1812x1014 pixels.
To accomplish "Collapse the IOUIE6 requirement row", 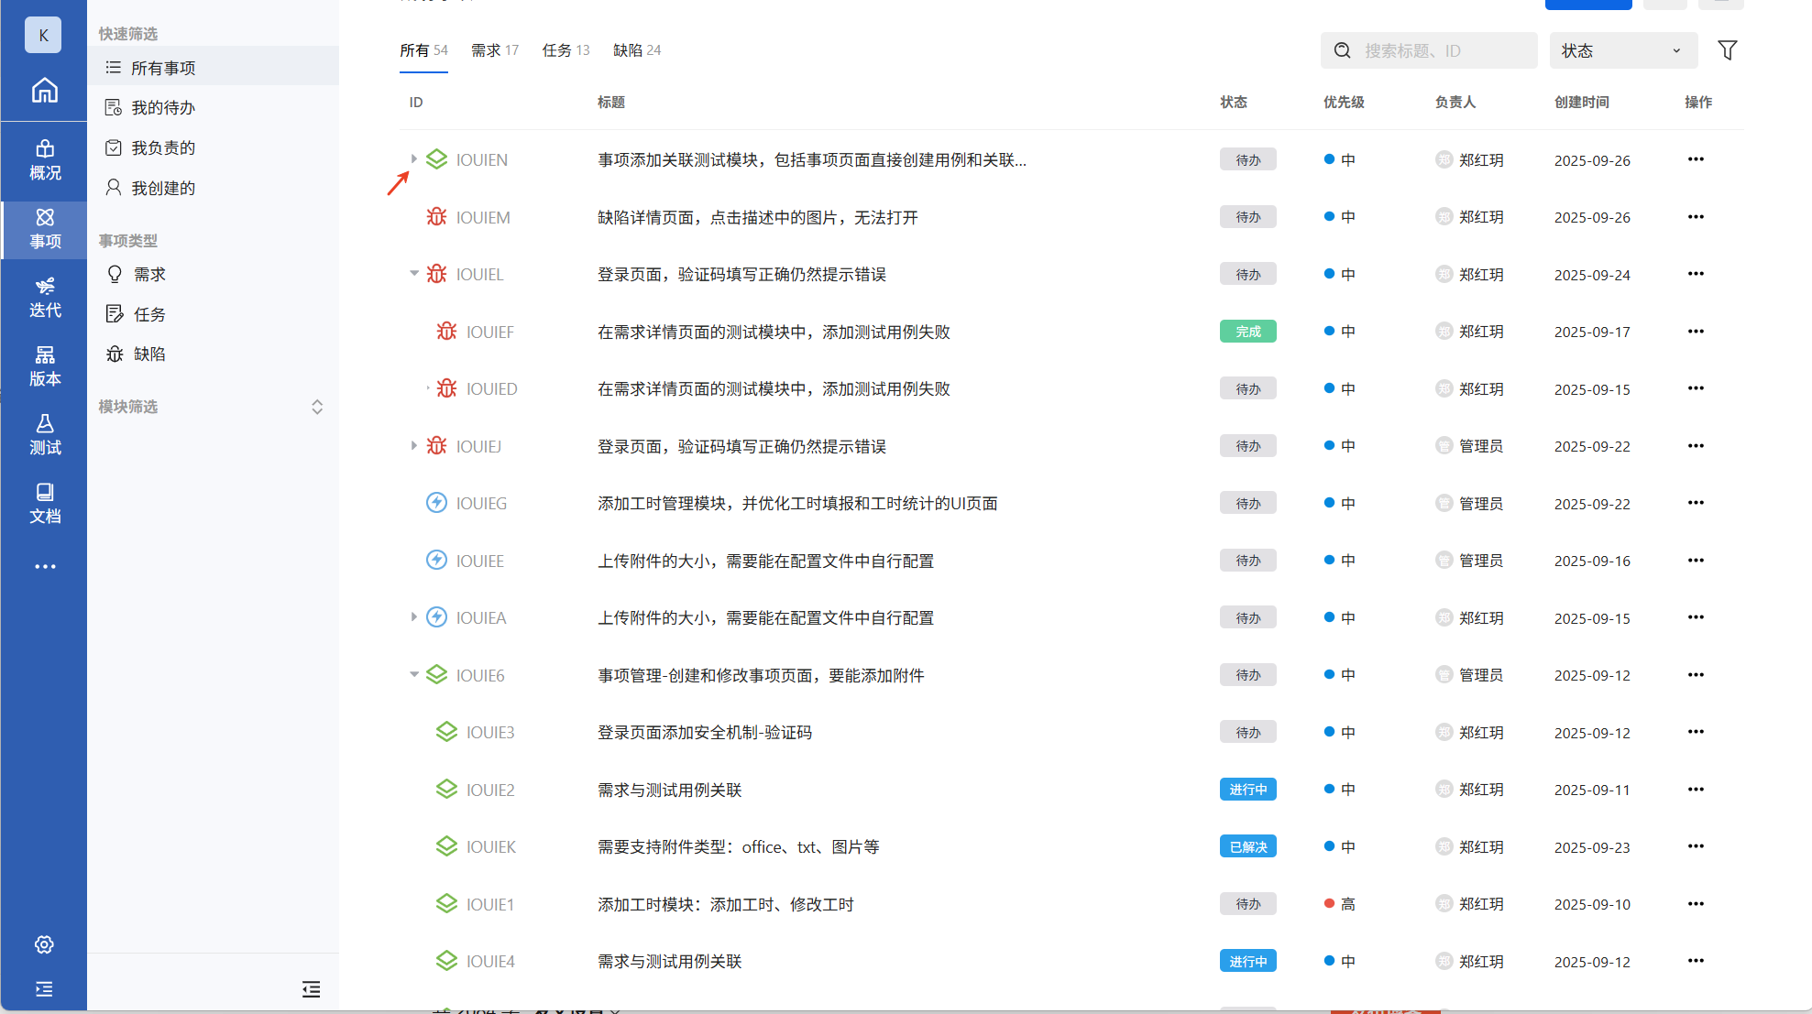I will pos(413,675).
